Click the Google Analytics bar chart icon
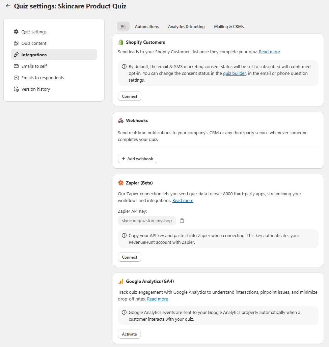 point(121,281)
